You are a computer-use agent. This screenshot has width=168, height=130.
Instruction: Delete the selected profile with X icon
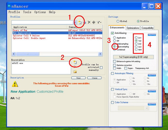coord(89,22)
